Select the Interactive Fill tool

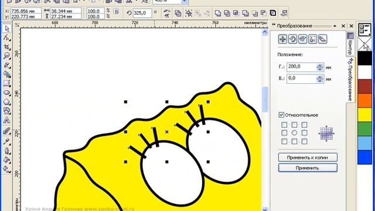tap(6, 169)
